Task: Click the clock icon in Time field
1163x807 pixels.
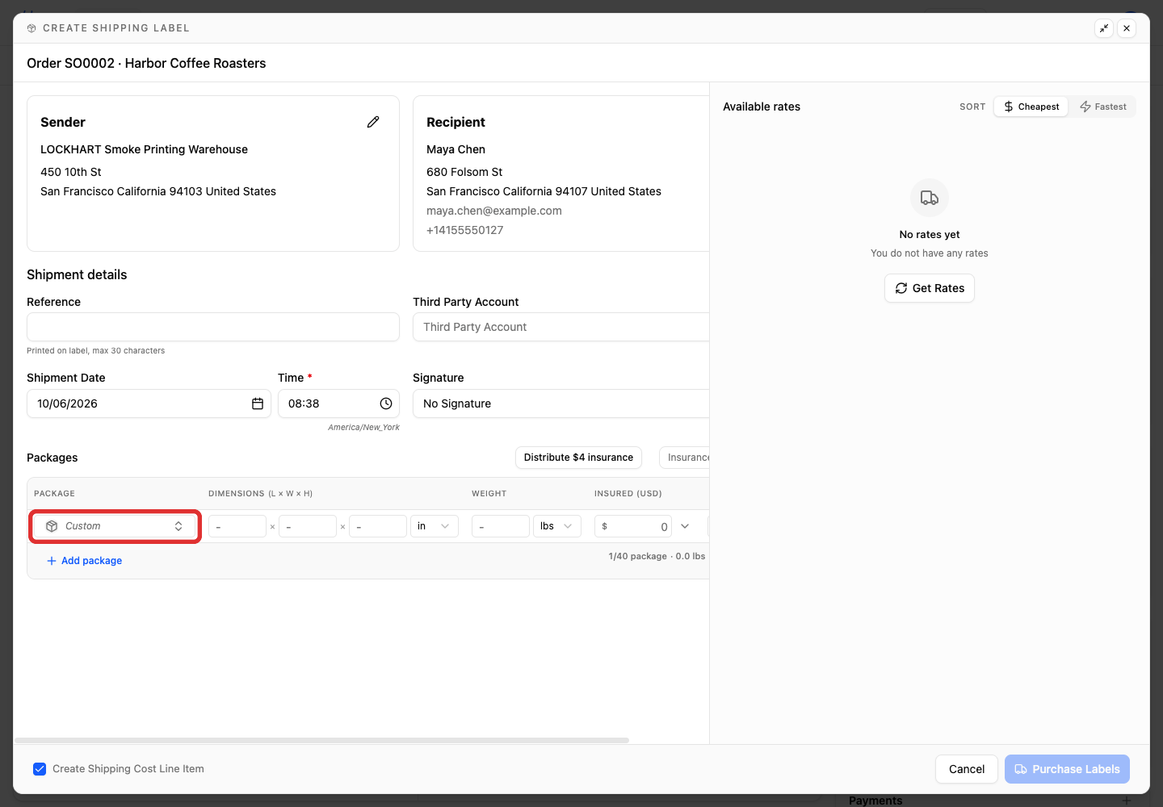Action: pyautogui.click(x=386, y=403)
